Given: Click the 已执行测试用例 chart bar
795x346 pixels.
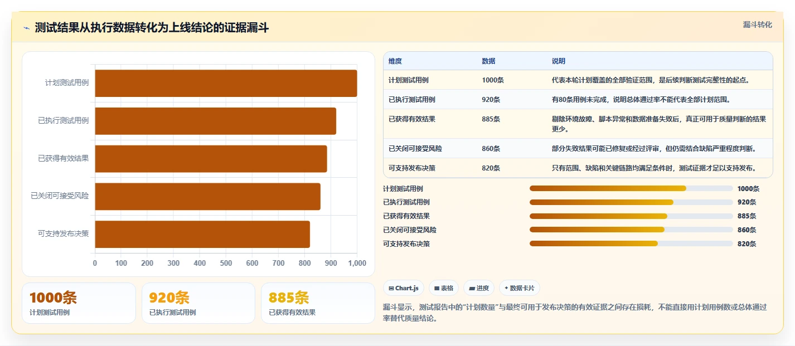Looking at the screenshot, I should click(215, 121).
